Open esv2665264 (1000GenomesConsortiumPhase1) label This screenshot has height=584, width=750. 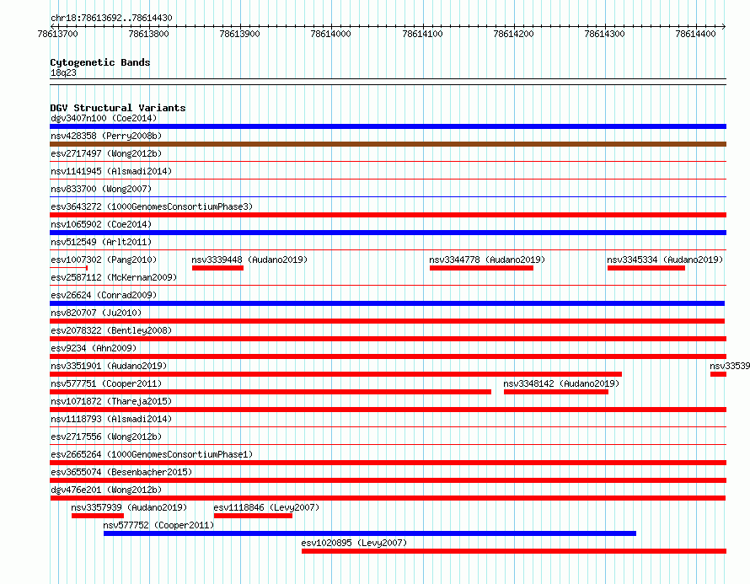(152, 454)
